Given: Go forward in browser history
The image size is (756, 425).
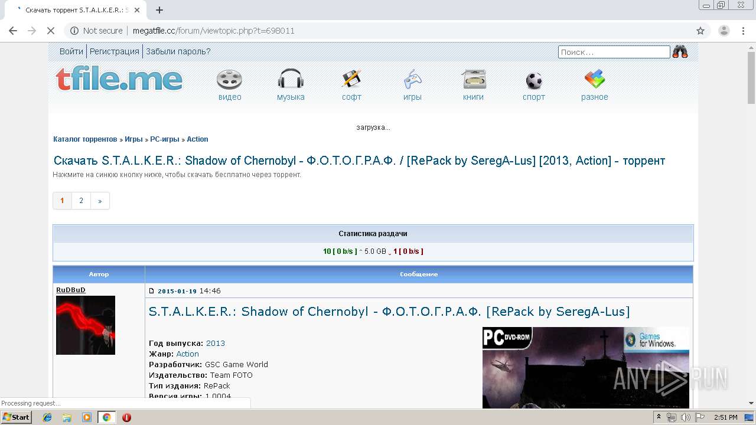Looking at the screenshot, I should [32, 31].
